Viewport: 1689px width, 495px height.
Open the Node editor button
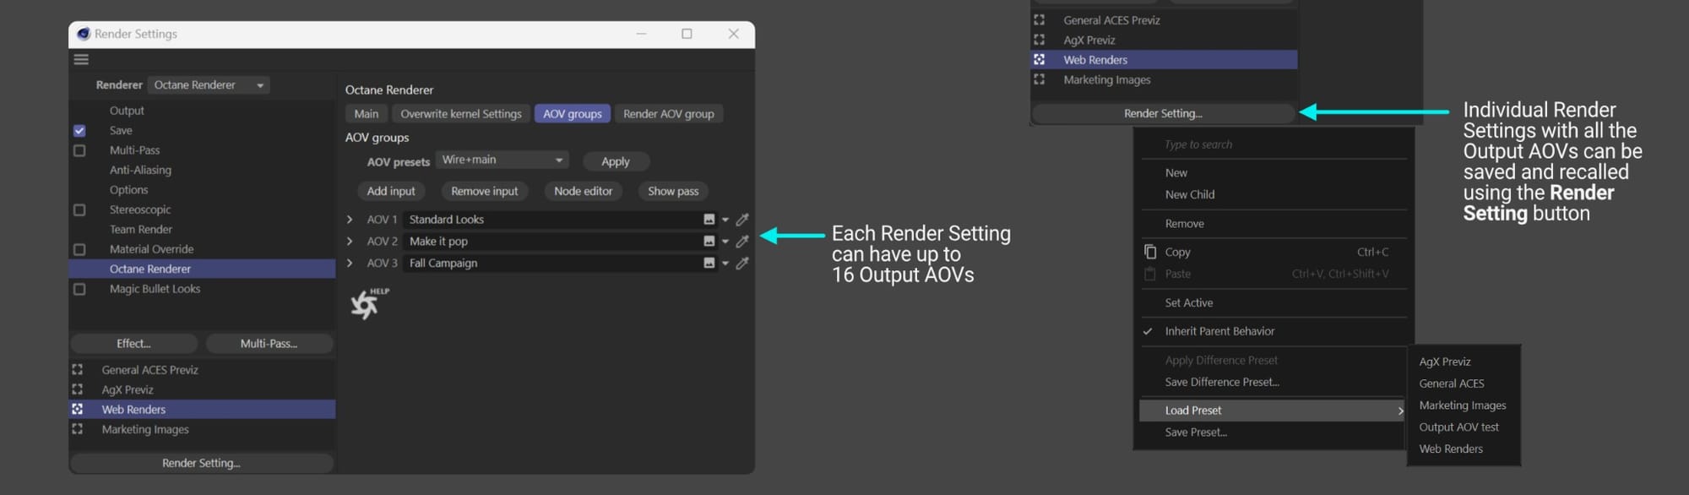pos(584,192)
